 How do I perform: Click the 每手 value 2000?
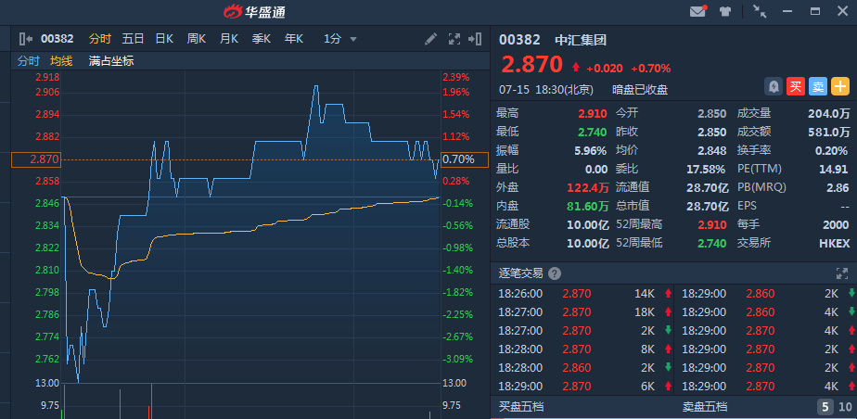click(x=837, y=224)
